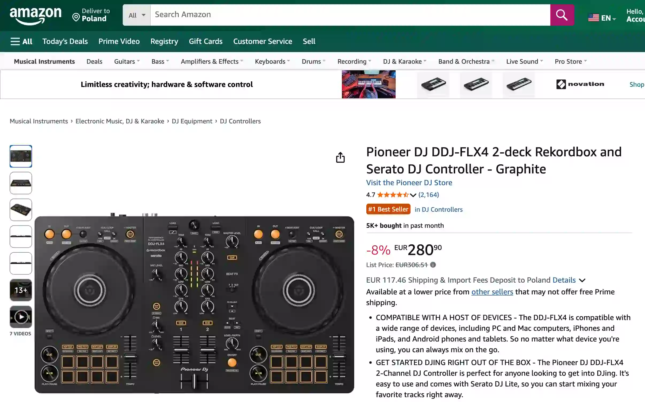This screenshot has width=645, height=402.
Task: Click the Novation logo in the banner ad
Action: [x=580, y=84]
